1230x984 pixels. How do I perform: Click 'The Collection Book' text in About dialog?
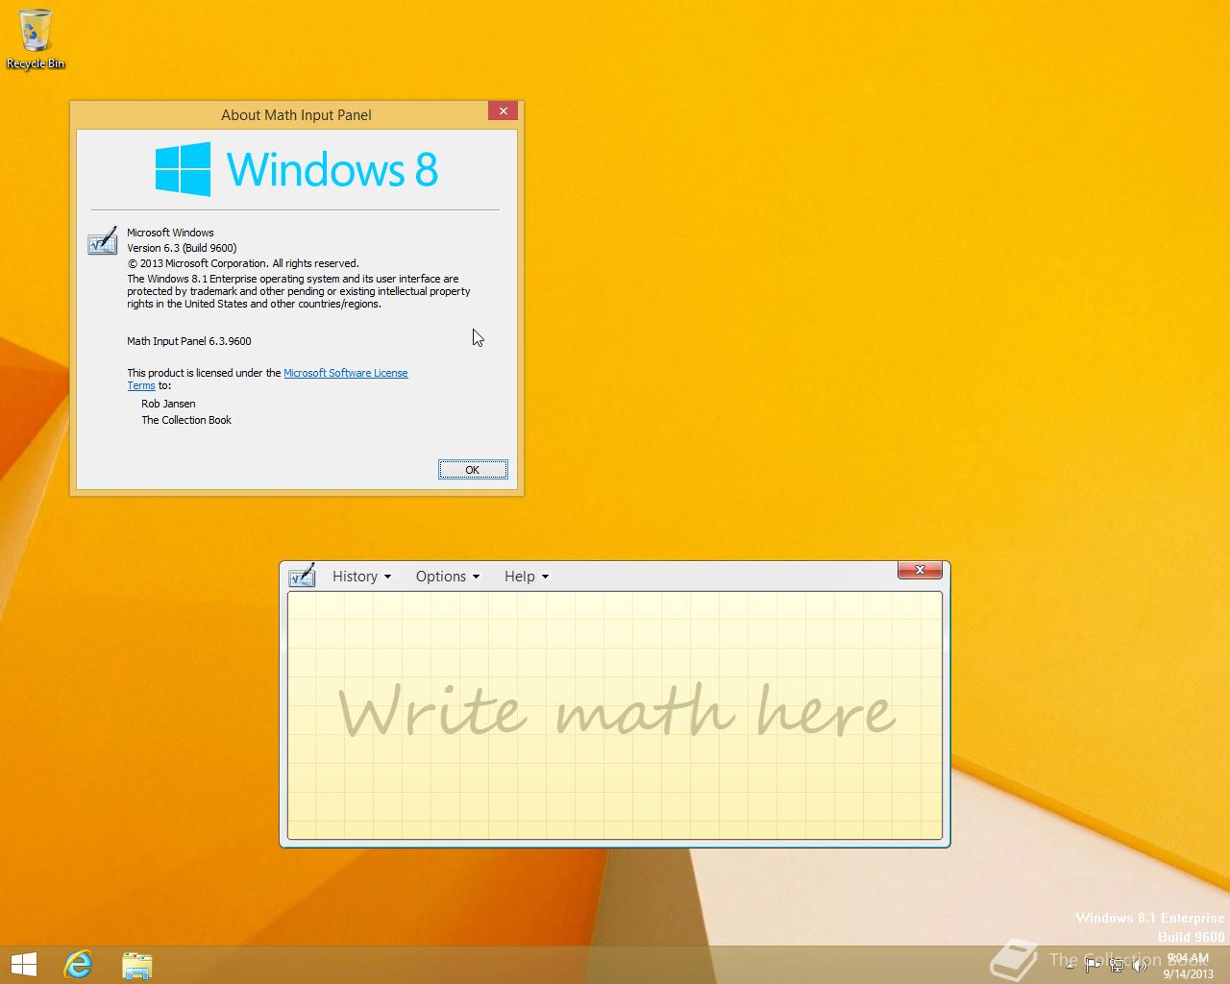coord(186,420)
